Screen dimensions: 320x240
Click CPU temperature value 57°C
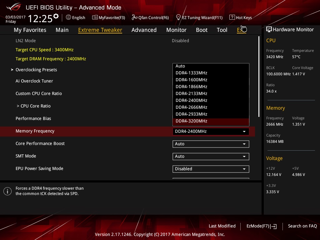[x=296, y=57]
